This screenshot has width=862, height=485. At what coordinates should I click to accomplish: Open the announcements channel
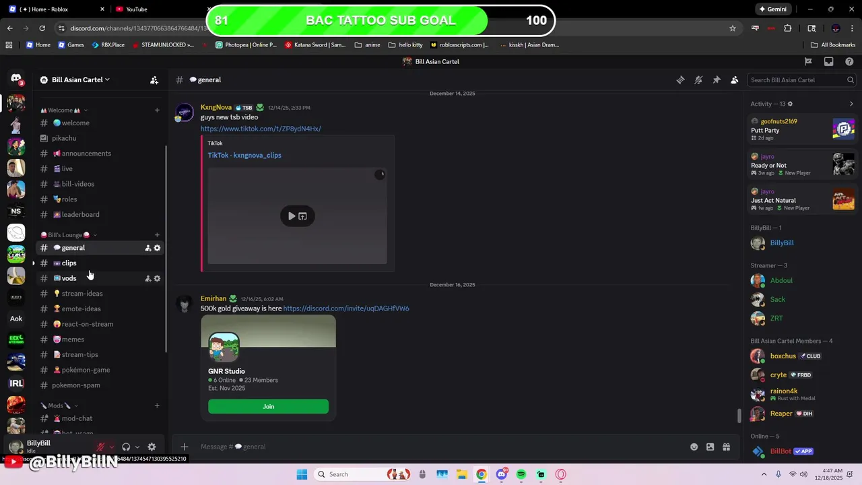(100, 154)
